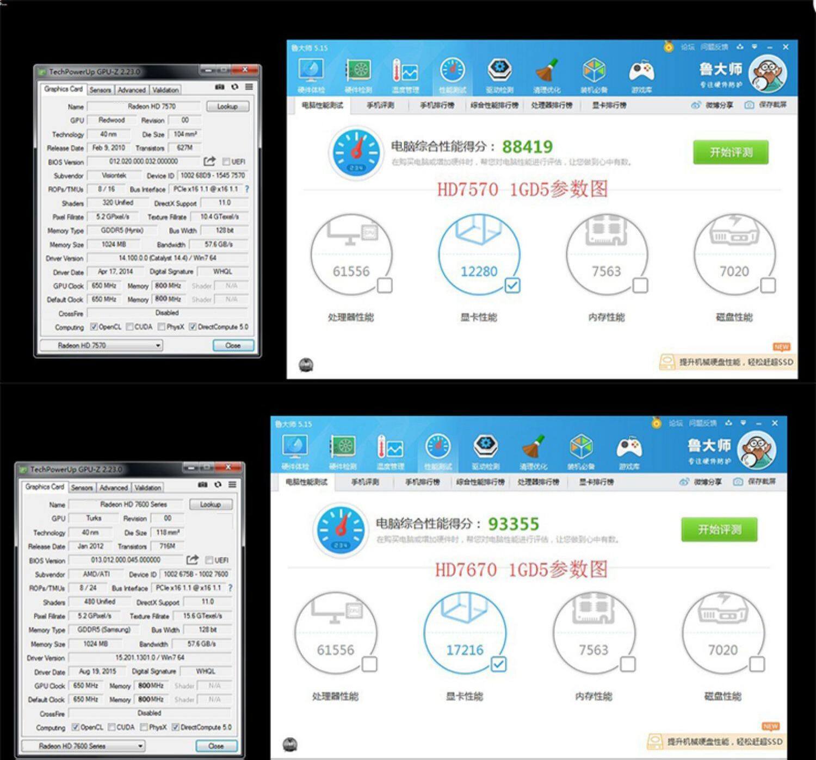Click green 开始评测 button beside score 88419
Viewport: 816px width, 760px height.
click(731, 152)
